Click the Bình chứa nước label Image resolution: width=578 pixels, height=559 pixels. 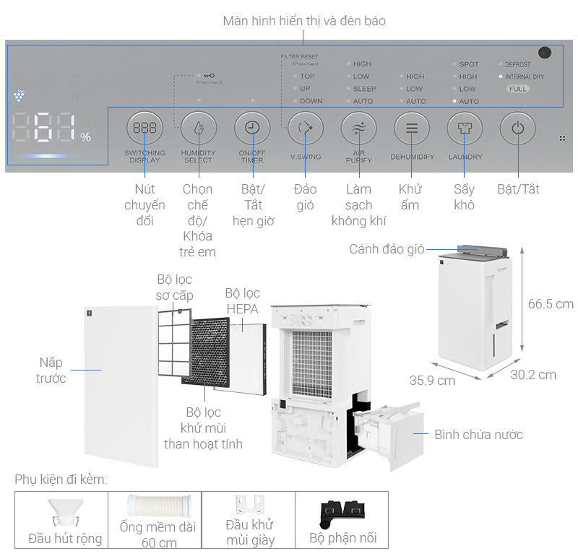480,434
